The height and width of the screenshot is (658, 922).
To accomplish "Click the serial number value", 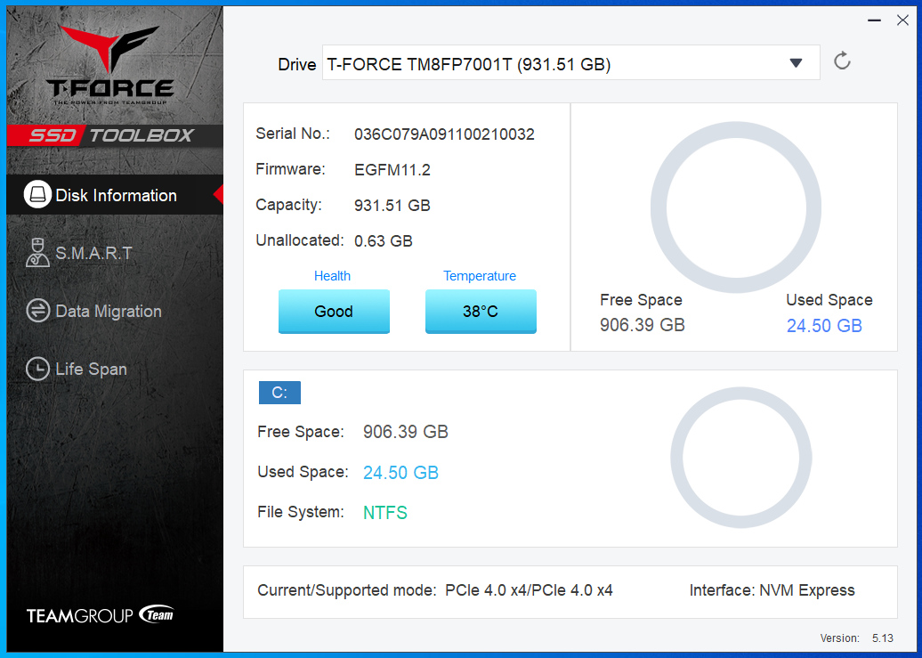I will point(444,134).
